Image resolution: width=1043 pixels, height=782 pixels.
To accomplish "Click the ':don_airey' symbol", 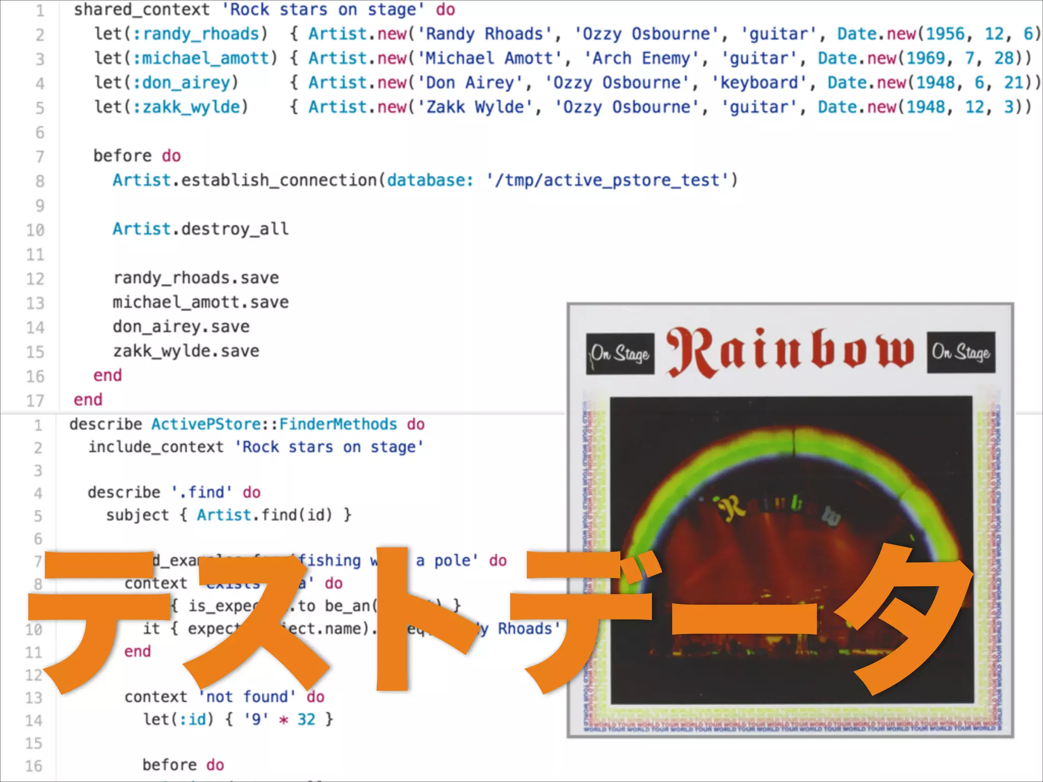I will point(181,83).
